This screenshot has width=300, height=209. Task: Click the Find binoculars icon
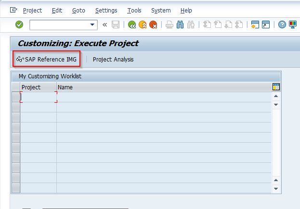(x=180, y=25)
